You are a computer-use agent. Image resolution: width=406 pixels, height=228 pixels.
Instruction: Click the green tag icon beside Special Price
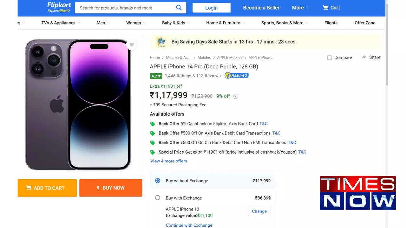(153, 152)
